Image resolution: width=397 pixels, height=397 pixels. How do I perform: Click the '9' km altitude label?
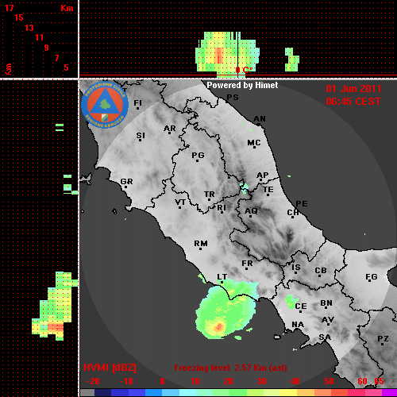point(47,48)
